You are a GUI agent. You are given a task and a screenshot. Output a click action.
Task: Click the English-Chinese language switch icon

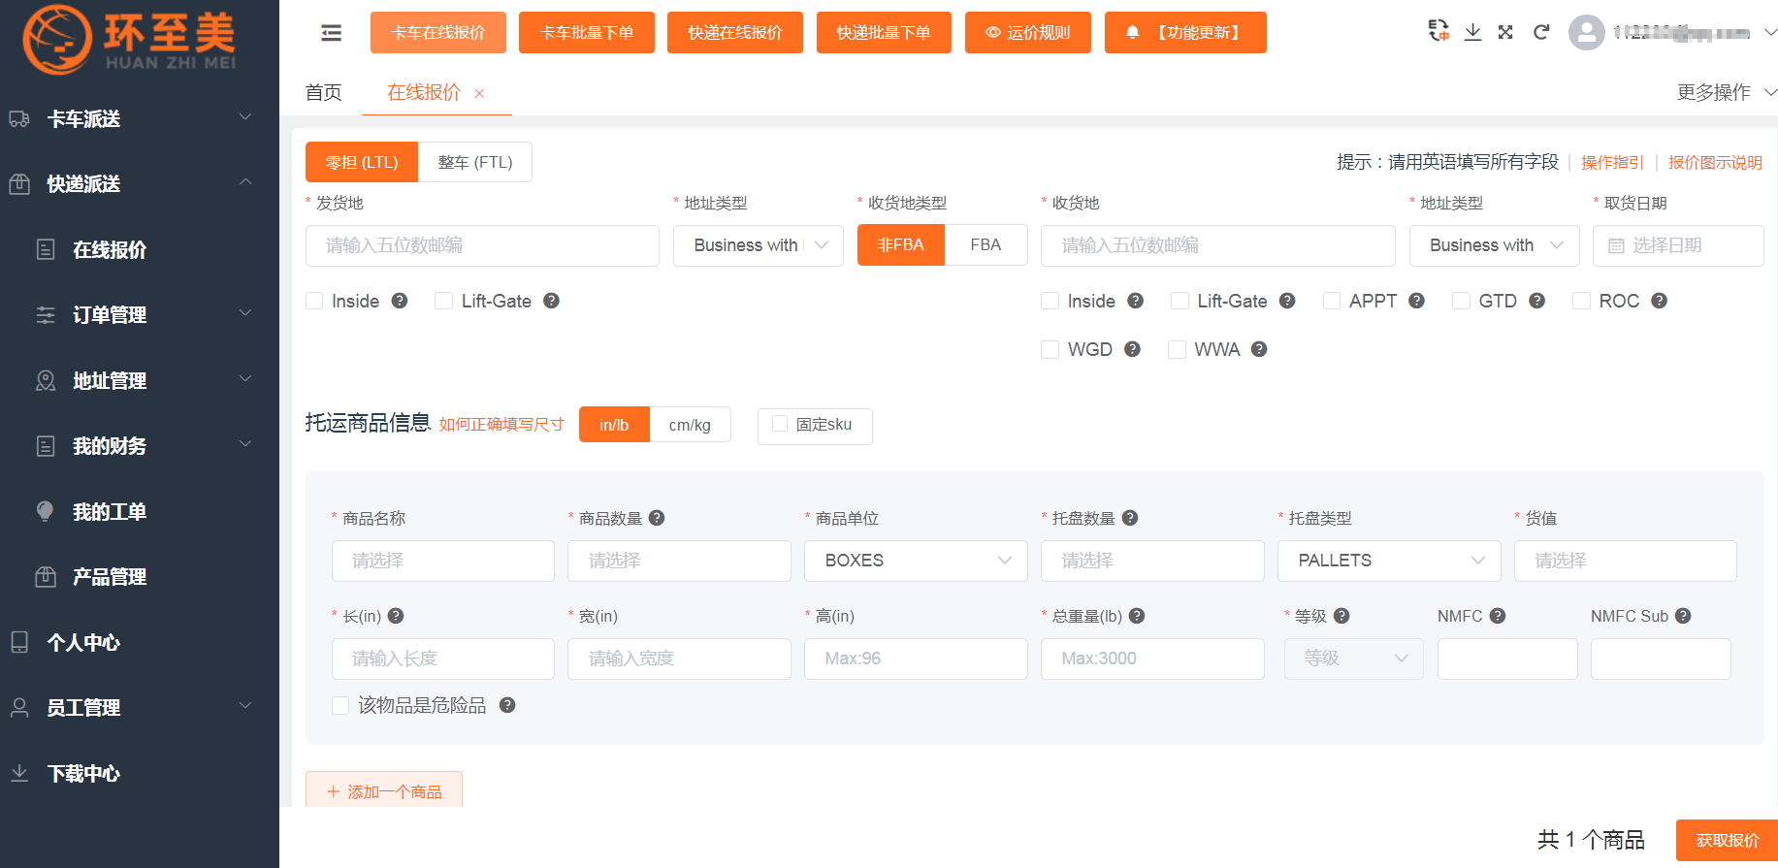[x=1439, y=31]
